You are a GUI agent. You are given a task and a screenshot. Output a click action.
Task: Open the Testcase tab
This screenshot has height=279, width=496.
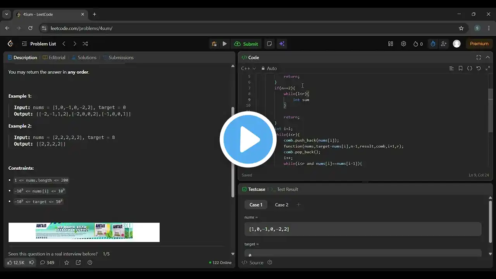[x=253, y=189]
